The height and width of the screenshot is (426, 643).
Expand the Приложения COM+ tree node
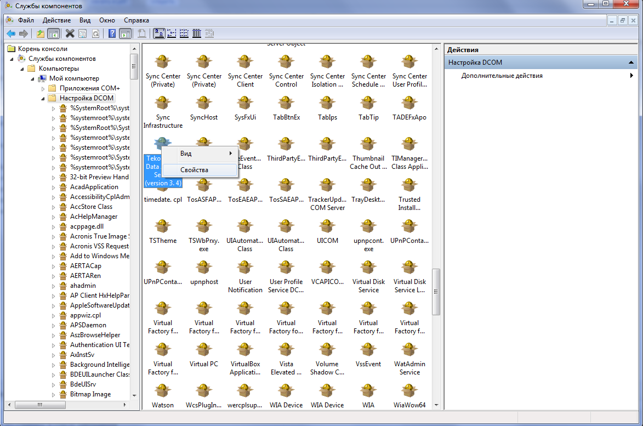tap(43, 89)
